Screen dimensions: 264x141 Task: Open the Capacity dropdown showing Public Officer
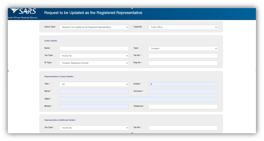pos(183,27)
